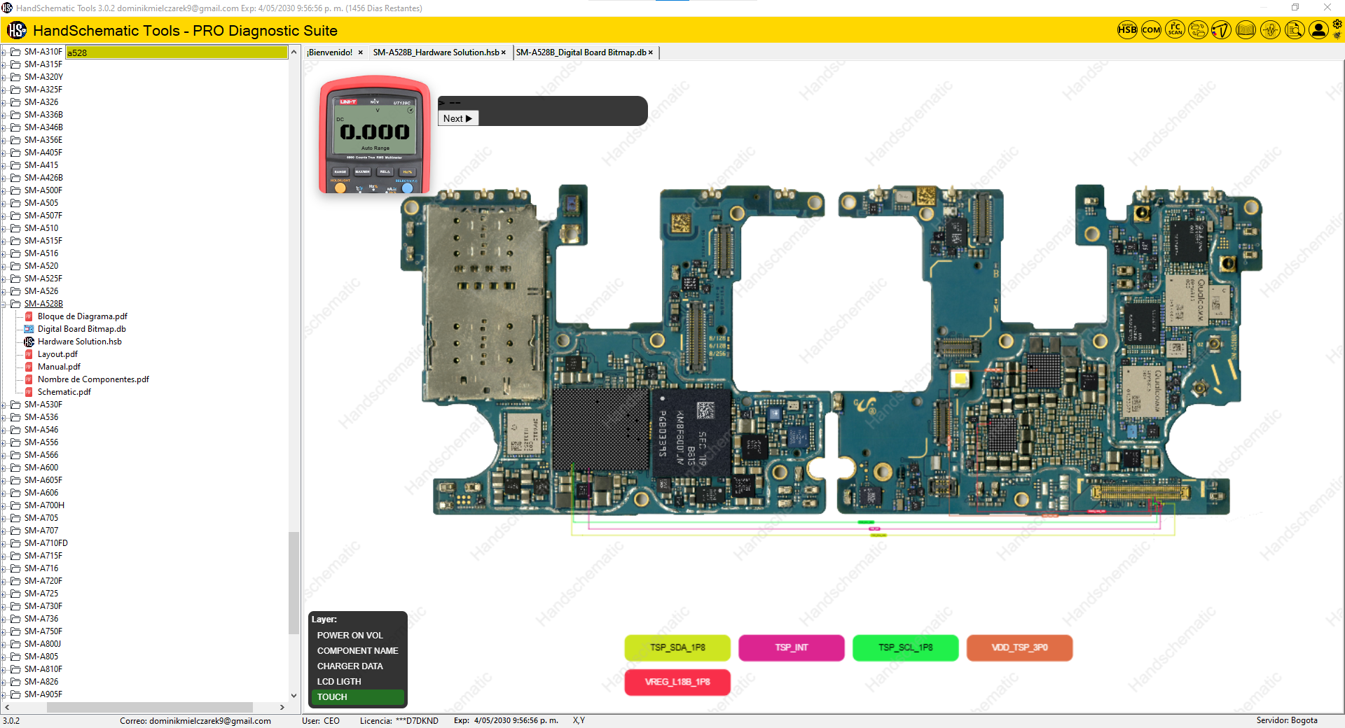Open the probe tracing tool icon

tap(1222, 30)
